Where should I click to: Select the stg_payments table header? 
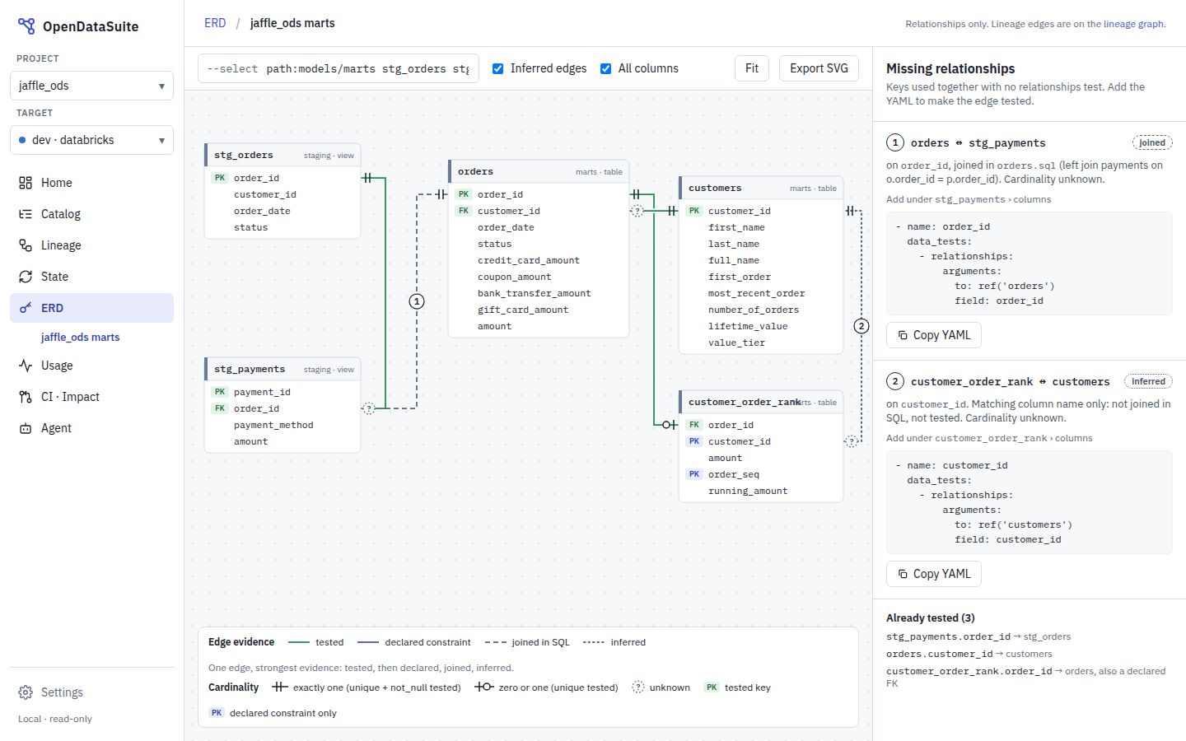[x=282, y=369]
